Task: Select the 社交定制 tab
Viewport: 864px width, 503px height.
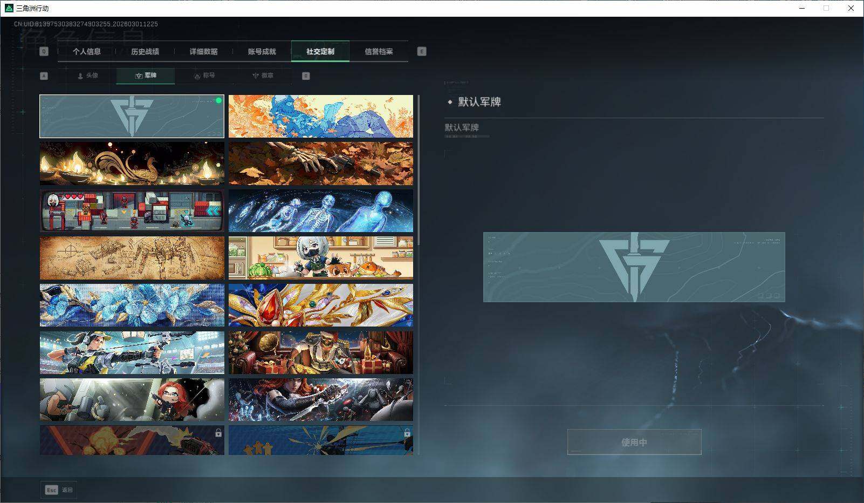Action: click(x=320, y=52)
